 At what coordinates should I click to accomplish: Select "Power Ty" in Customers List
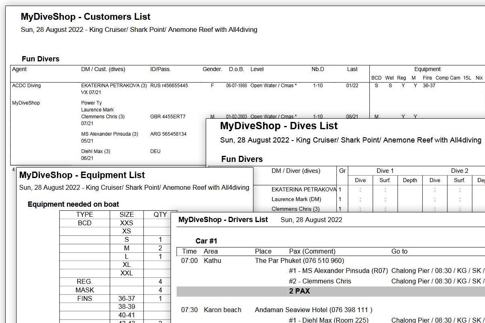click(x=91, y=103)
